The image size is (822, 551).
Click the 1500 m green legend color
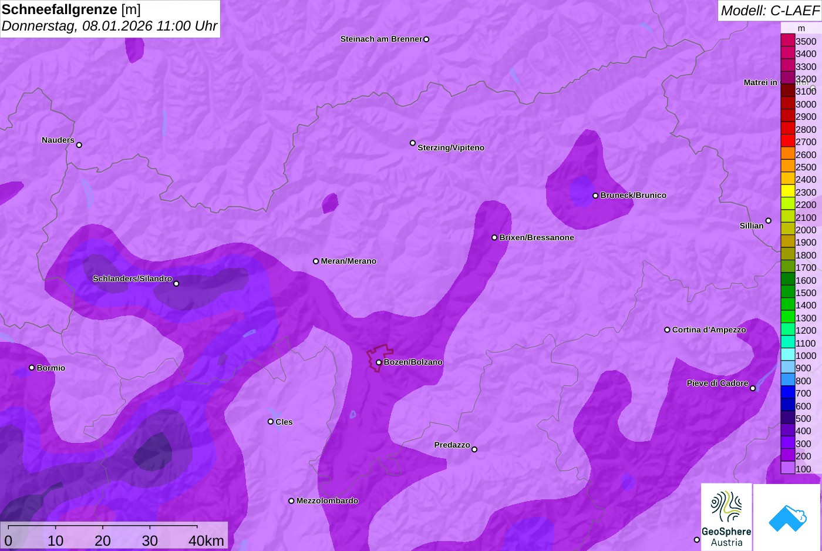tap(787, 291)
